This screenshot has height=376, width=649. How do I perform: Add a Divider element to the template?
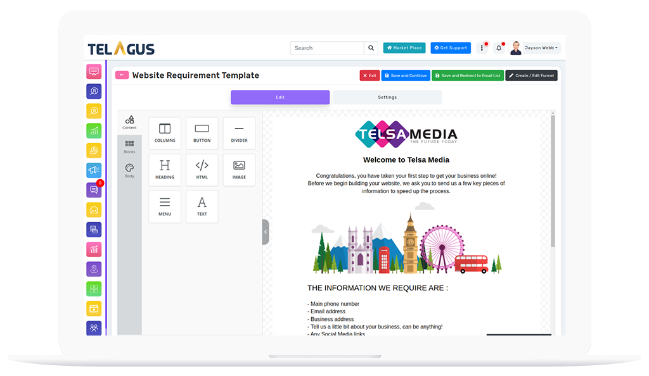(x=239, y=133)
